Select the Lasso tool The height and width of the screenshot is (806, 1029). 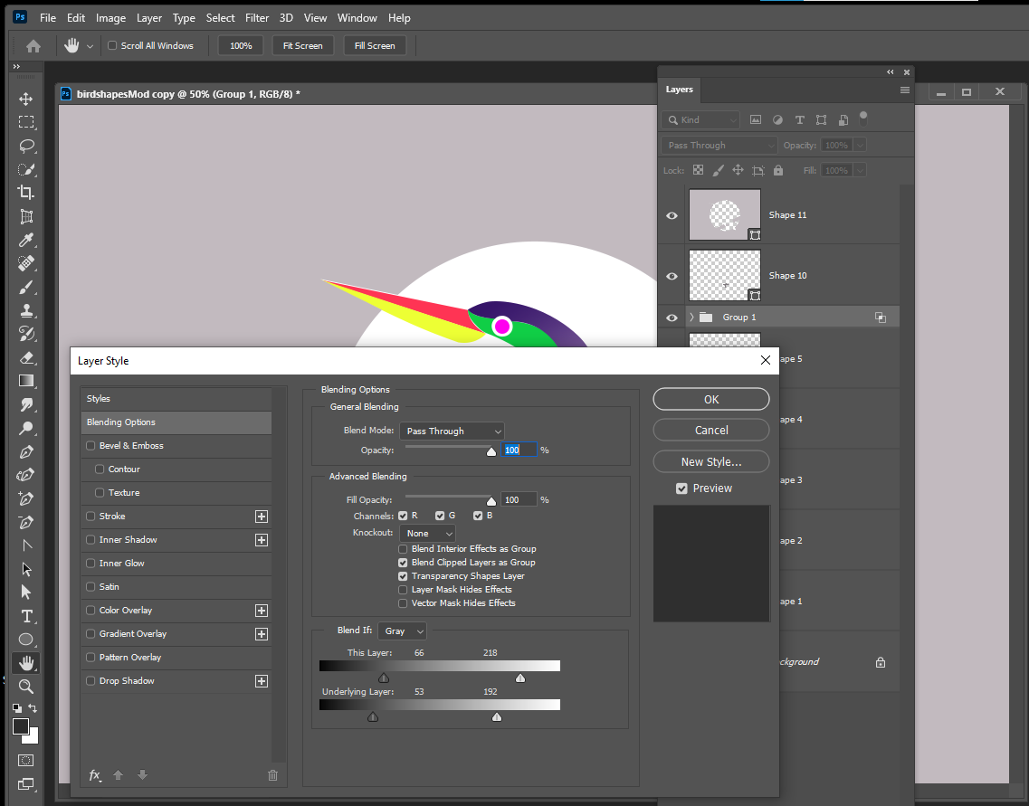[25, 145]
